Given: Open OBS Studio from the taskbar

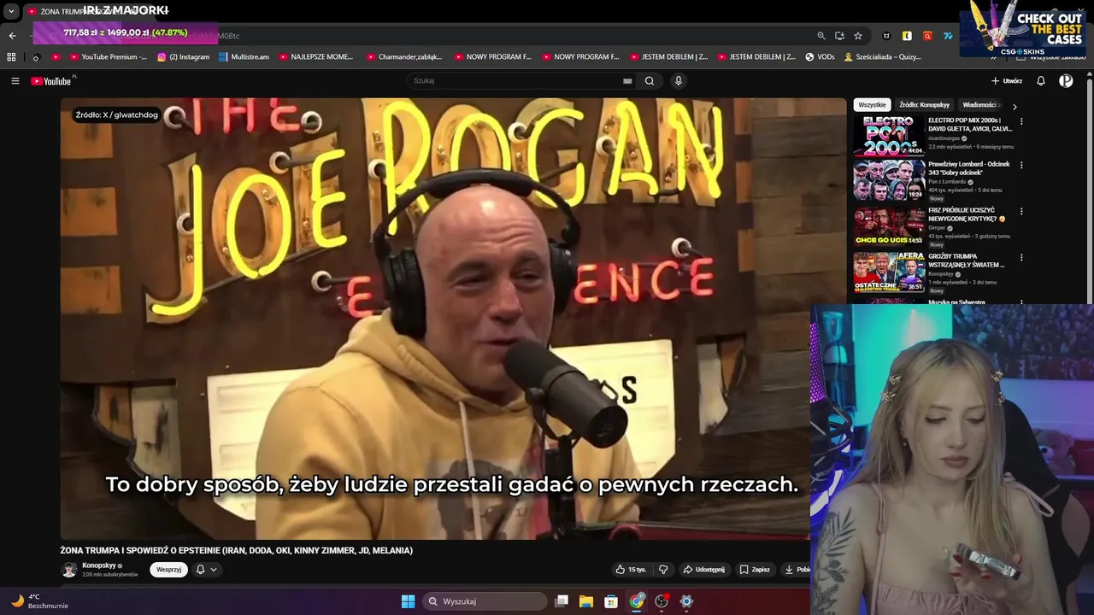Looking at the screenshot, I should 662,601.
